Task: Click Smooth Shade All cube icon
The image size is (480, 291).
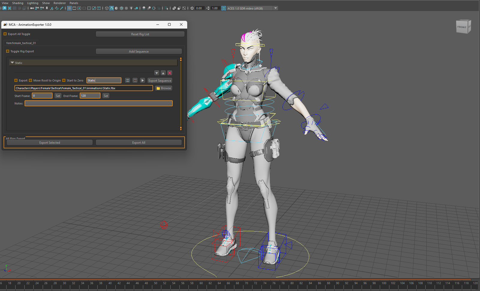Action: point(112,8)
